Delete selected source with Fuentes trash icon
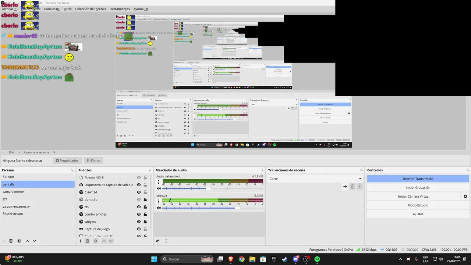Screen dimensions: 471x265 click(88, 241)
